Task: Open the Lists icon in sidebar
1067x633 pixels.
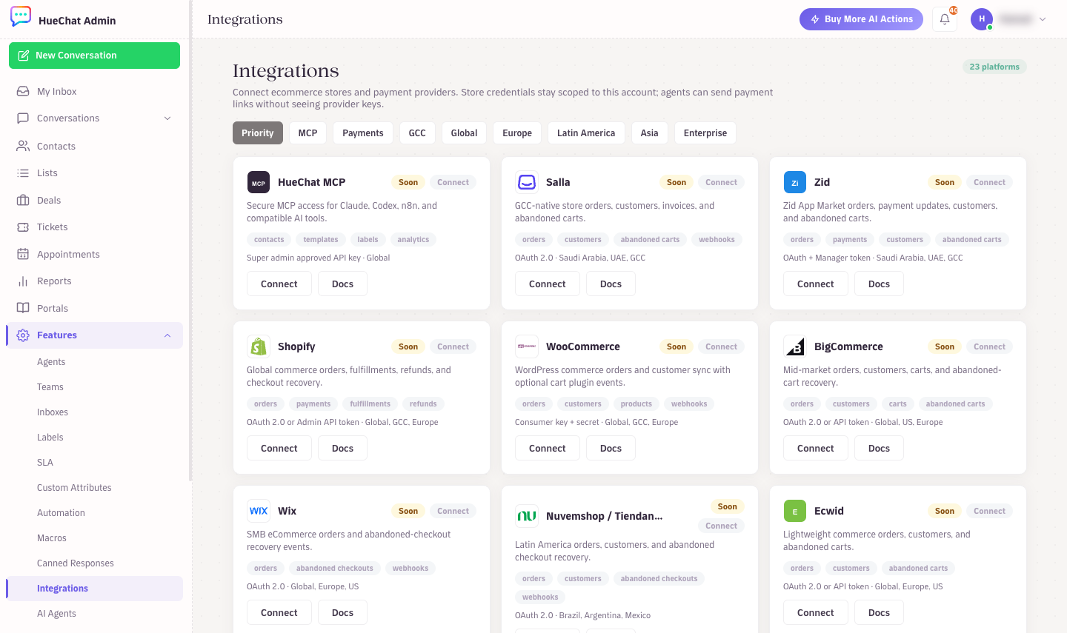Action: pyautogui.click(x=23, y=173)
